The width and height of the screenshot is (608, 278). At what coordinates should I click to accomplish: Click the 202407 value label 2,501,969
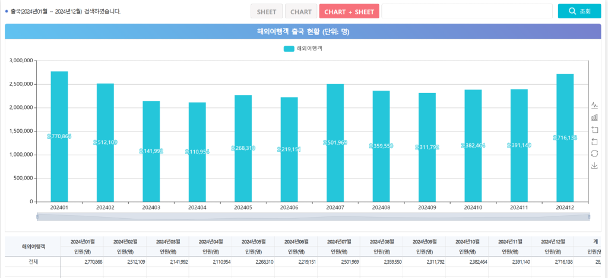(x=335, y=142)
